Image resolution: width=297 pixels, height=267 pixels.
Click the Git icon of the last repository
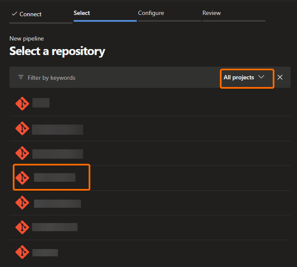(22, 252)
